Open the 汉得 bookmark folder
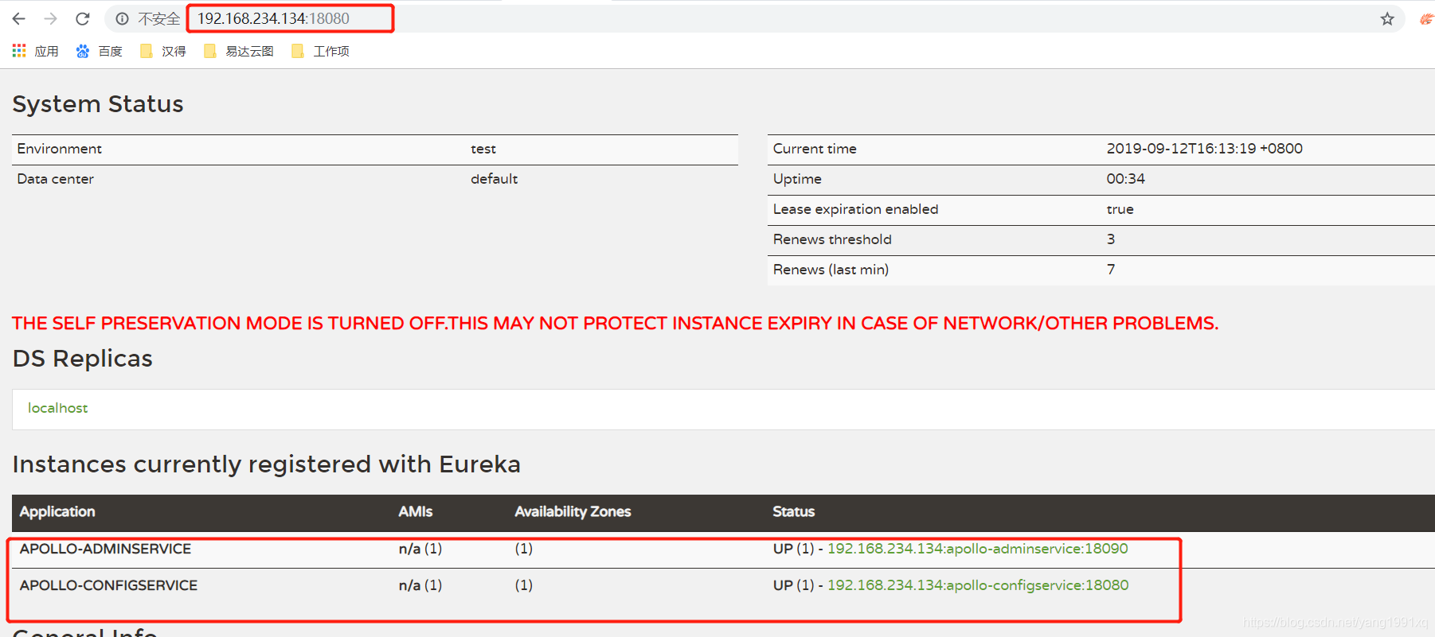Screen dimensions: 1435x637 [x=163, y=51]
